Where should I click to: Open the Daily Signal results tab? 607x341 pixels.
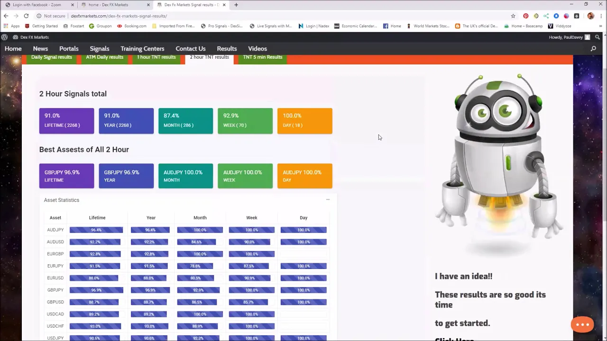pyautogui.click(x=52, y=57)
